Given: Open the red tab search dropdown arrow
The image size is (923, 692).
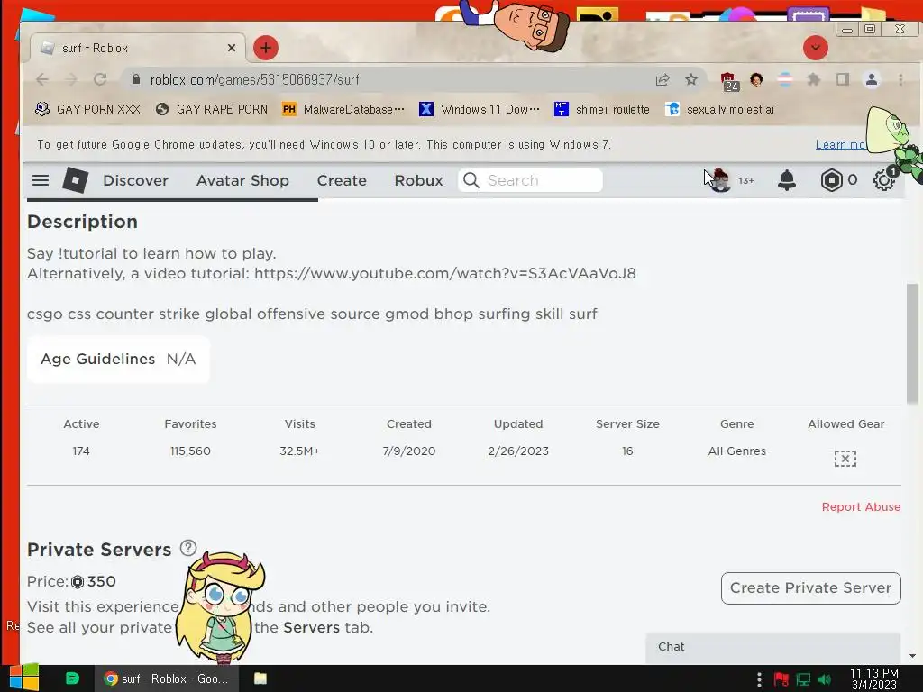Looking at the screenshot, I should [815, 48].
